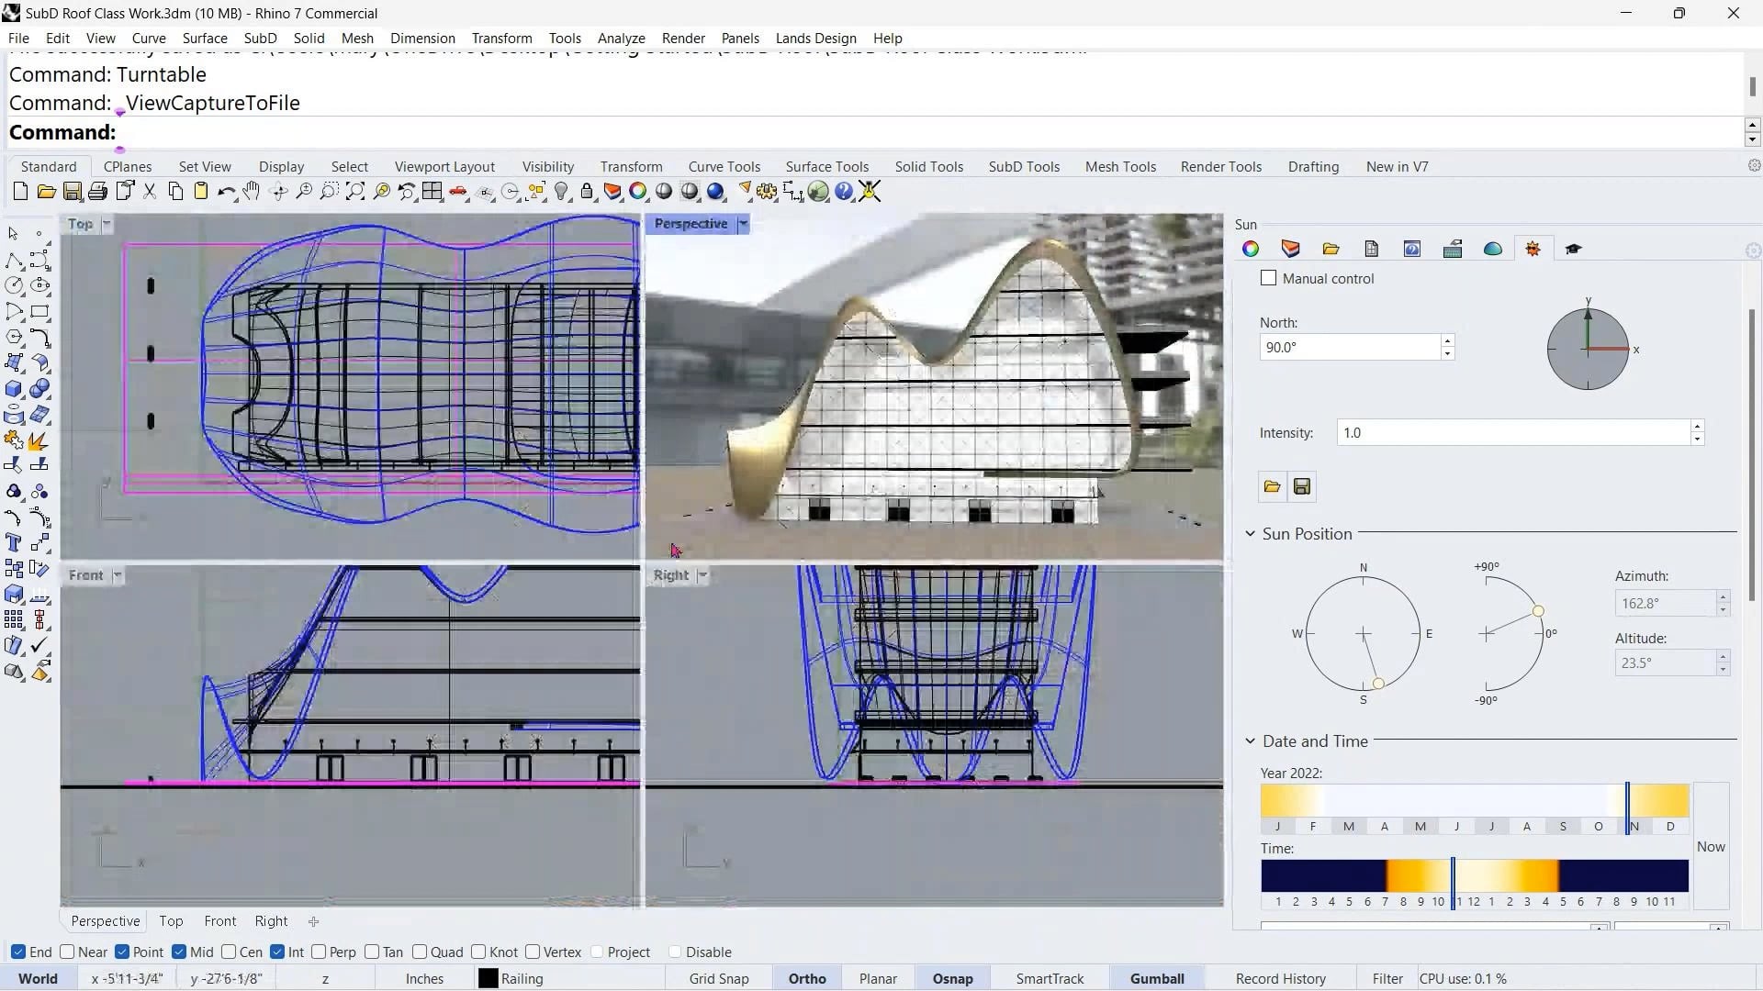Click the Open file folder icon
This screenshot has height=991, width=1763.
[46, 192]
